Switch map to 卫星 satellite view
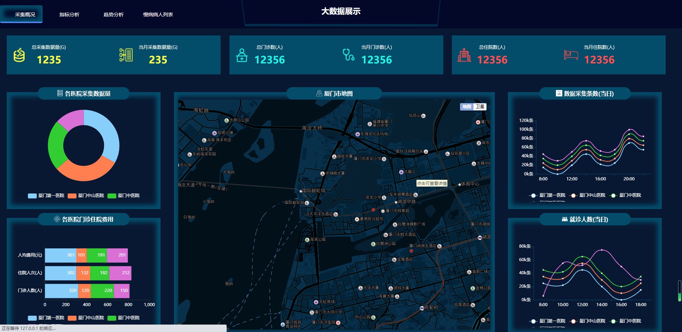 click(x=480, y=107)
